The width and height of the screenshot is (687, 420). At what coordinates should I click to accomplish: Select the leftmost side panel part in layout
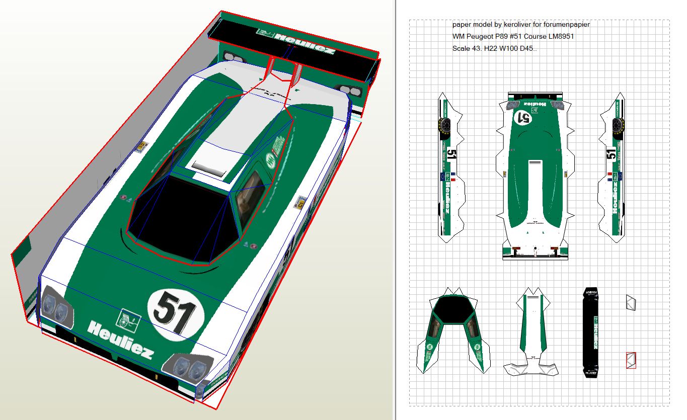coord(450,168)
